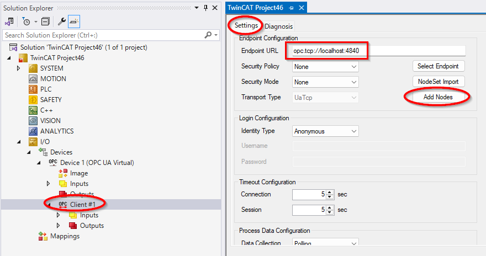Screen dimensions: 486x256
Task: Click the Add Nodes button
Action: 438,97
